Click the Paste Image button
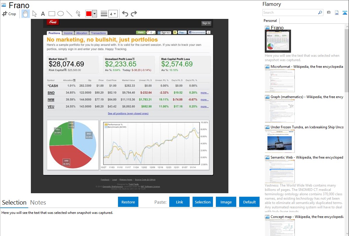349x236 pixels. (226, 202)
